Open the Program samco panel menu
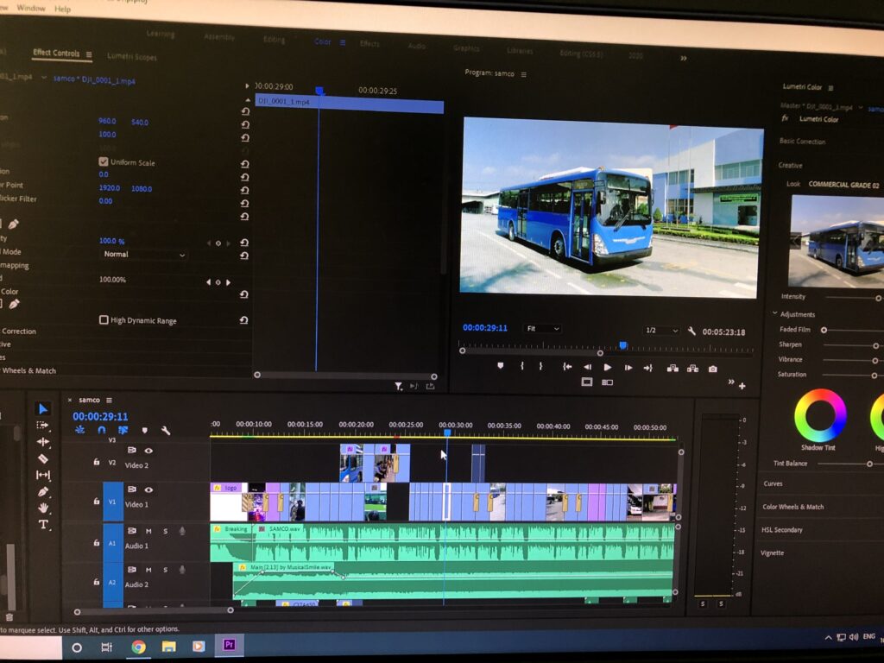Viewport: 884px width, 663px height. (524, 74)
